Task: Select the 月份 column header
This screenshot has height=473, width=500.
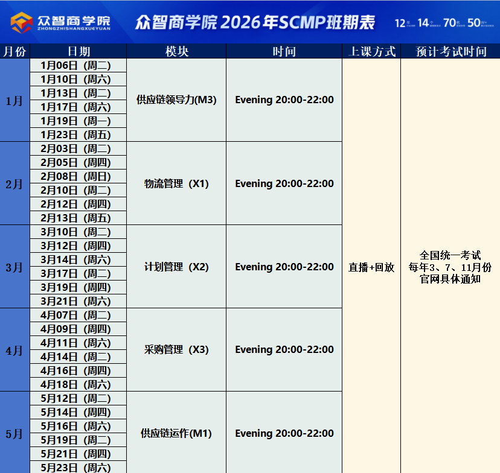Action: click(x=14, y=51)
